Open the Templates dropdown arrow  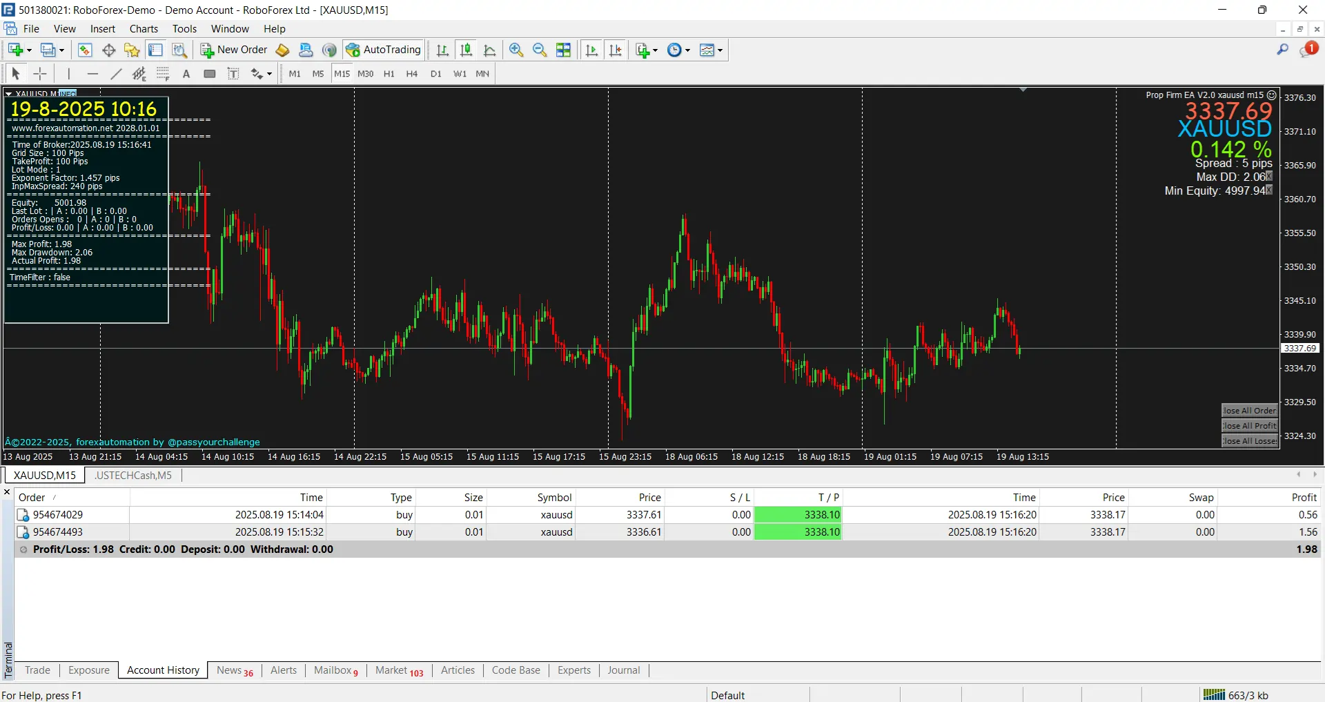pos(720,50)
